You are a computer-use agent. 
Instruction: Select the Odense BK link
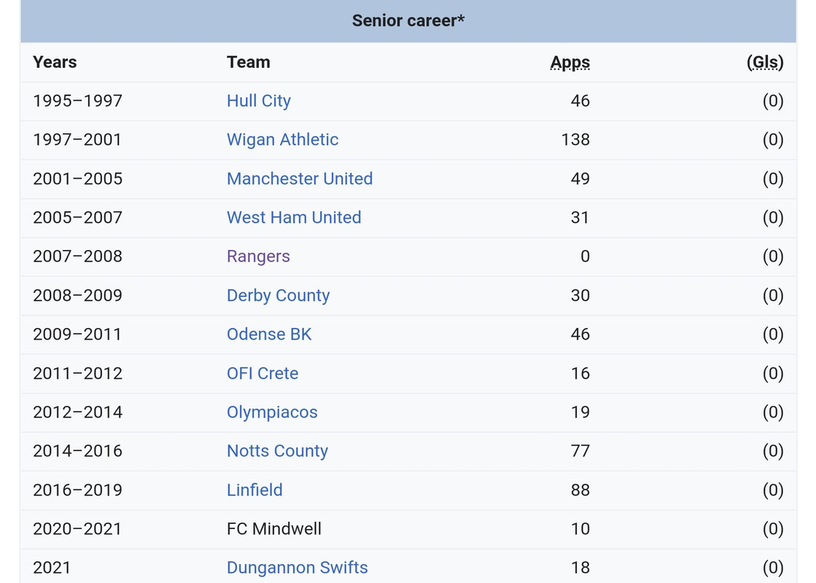coord(269,334)
